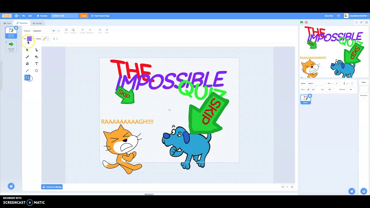Screen dimensions: 370x208
Task: Click the Undo arrow button
Action: click(x=54, y=31)
